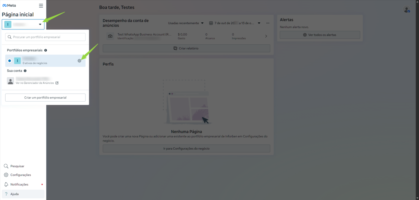
Task: Open Pesquisar in the sidebar
Action: [x=17, y=166]
